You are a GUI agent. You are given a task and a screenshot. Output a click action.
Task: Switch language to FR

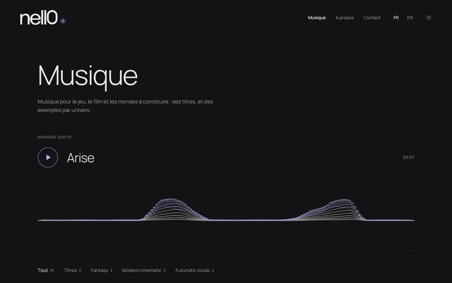[x=396, y=18]
